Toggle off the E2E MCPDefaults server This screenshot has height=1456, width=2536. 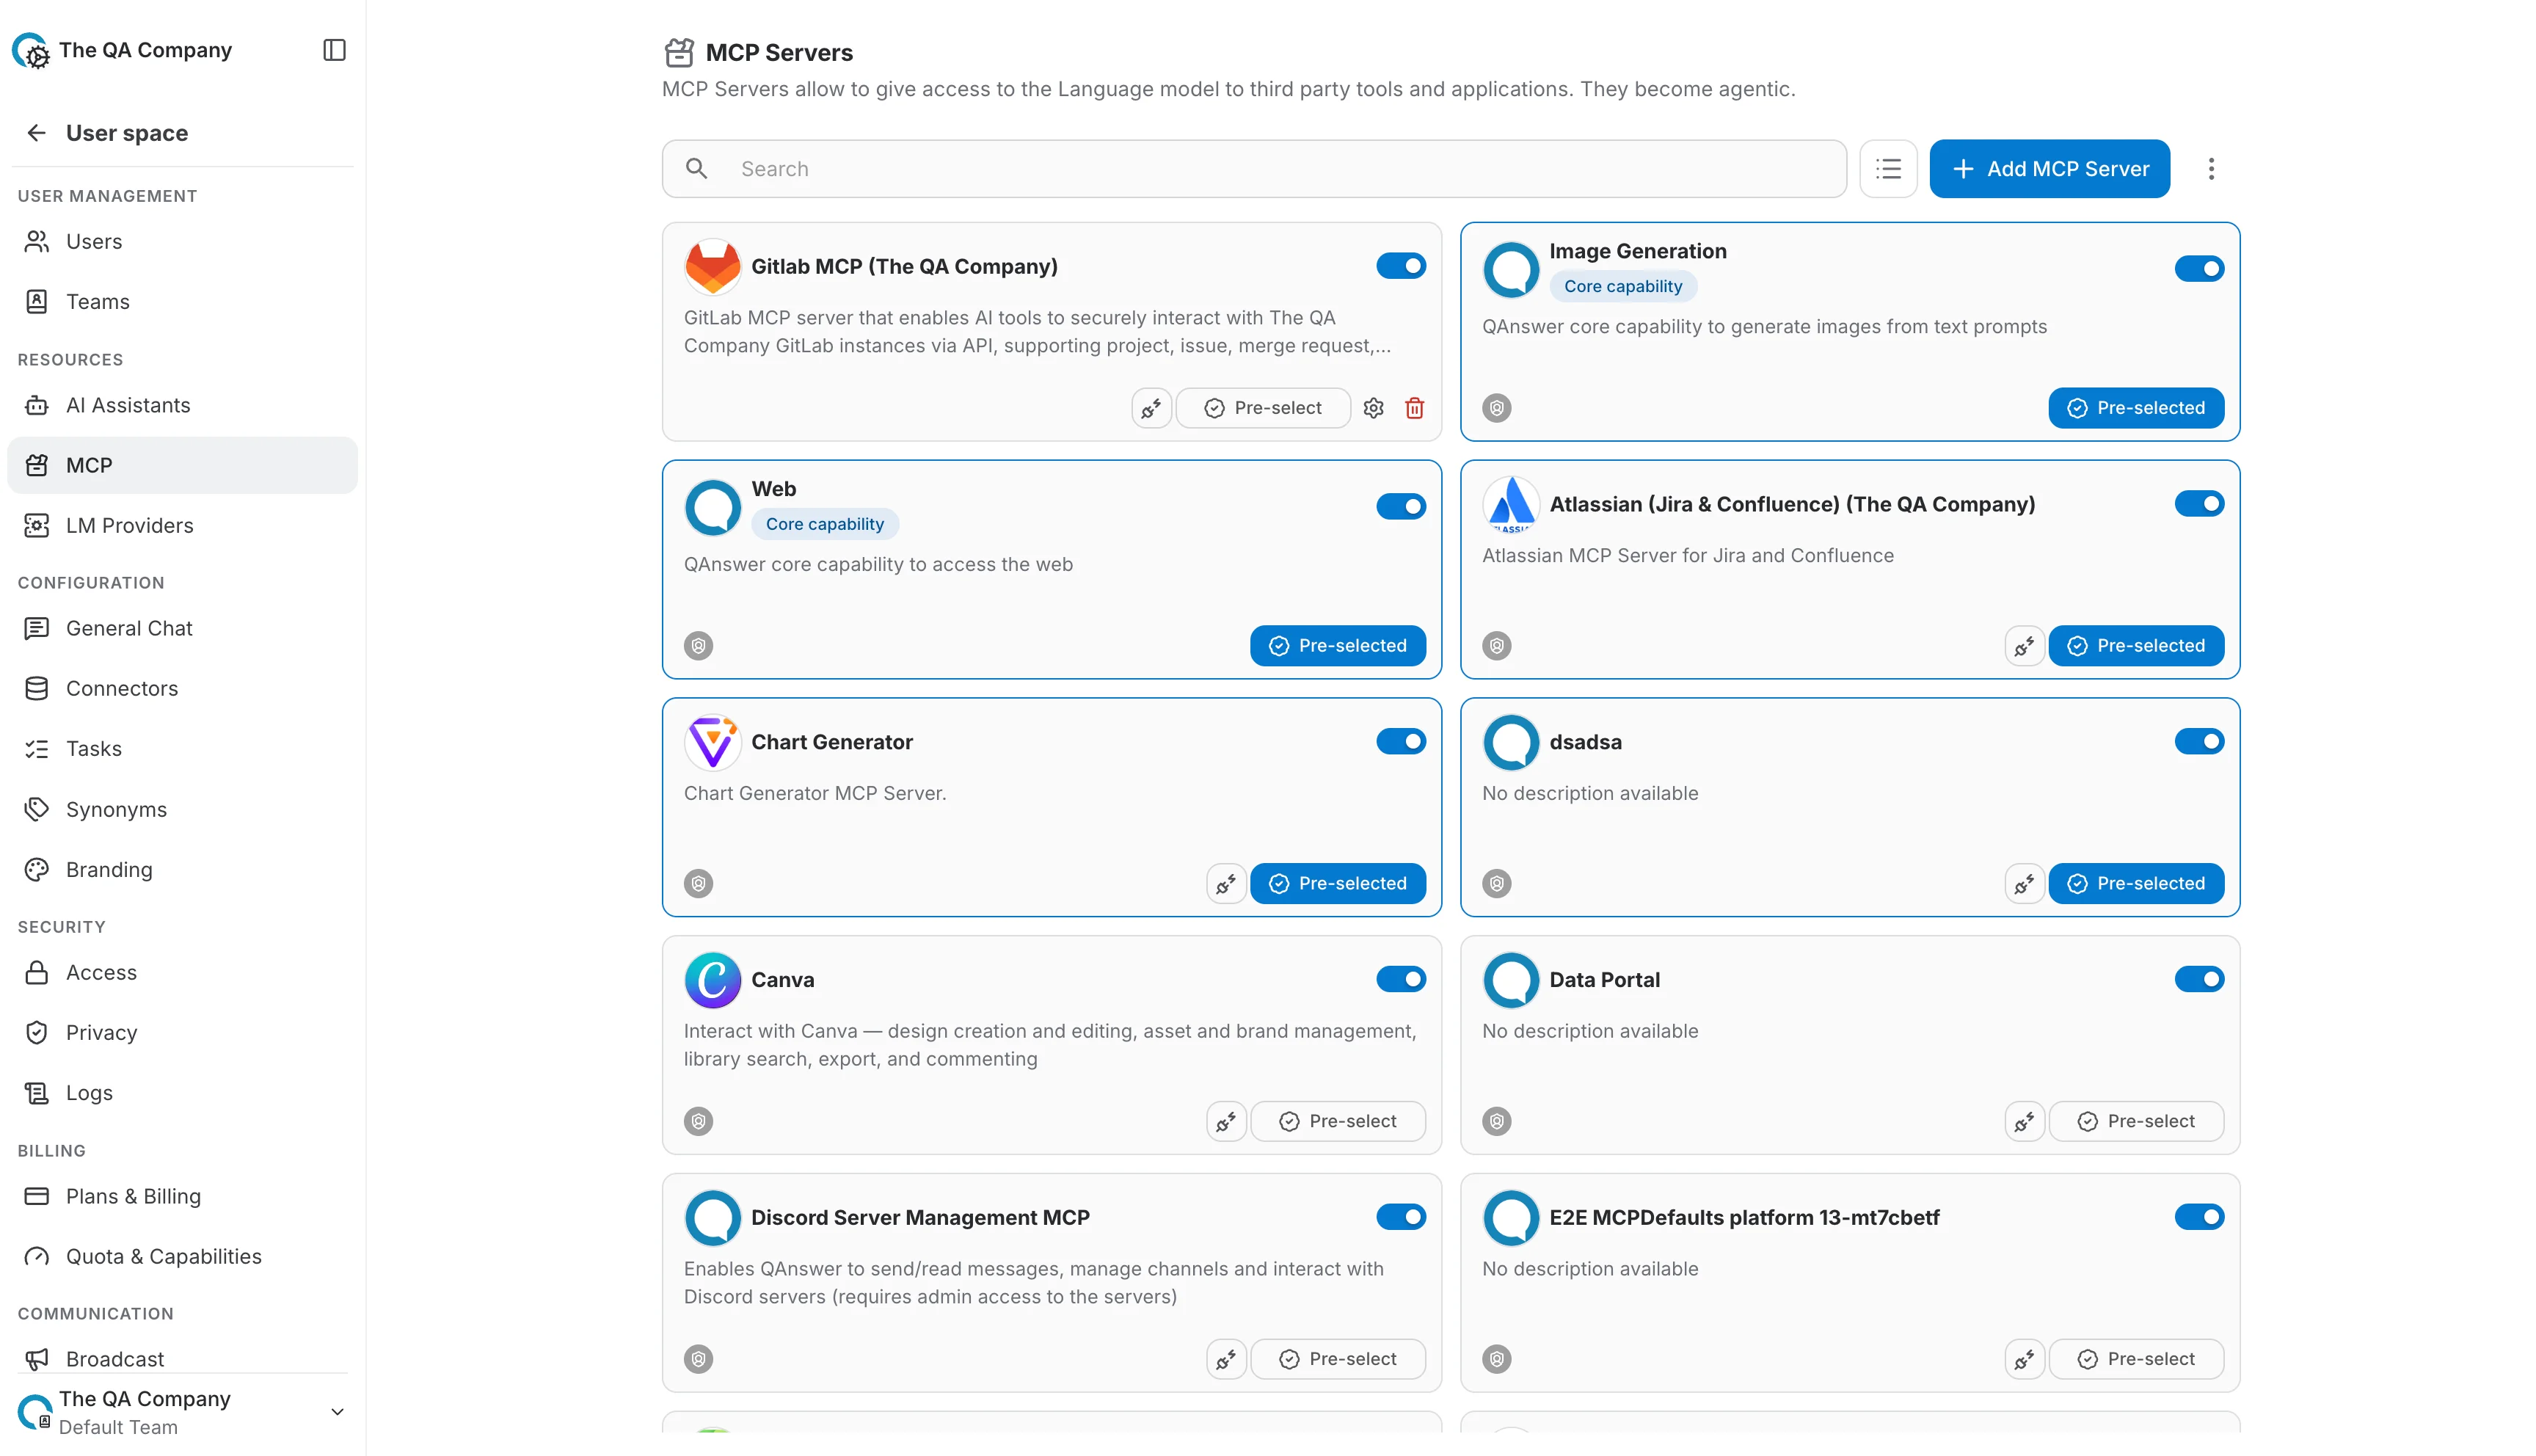(2199, 1218)
